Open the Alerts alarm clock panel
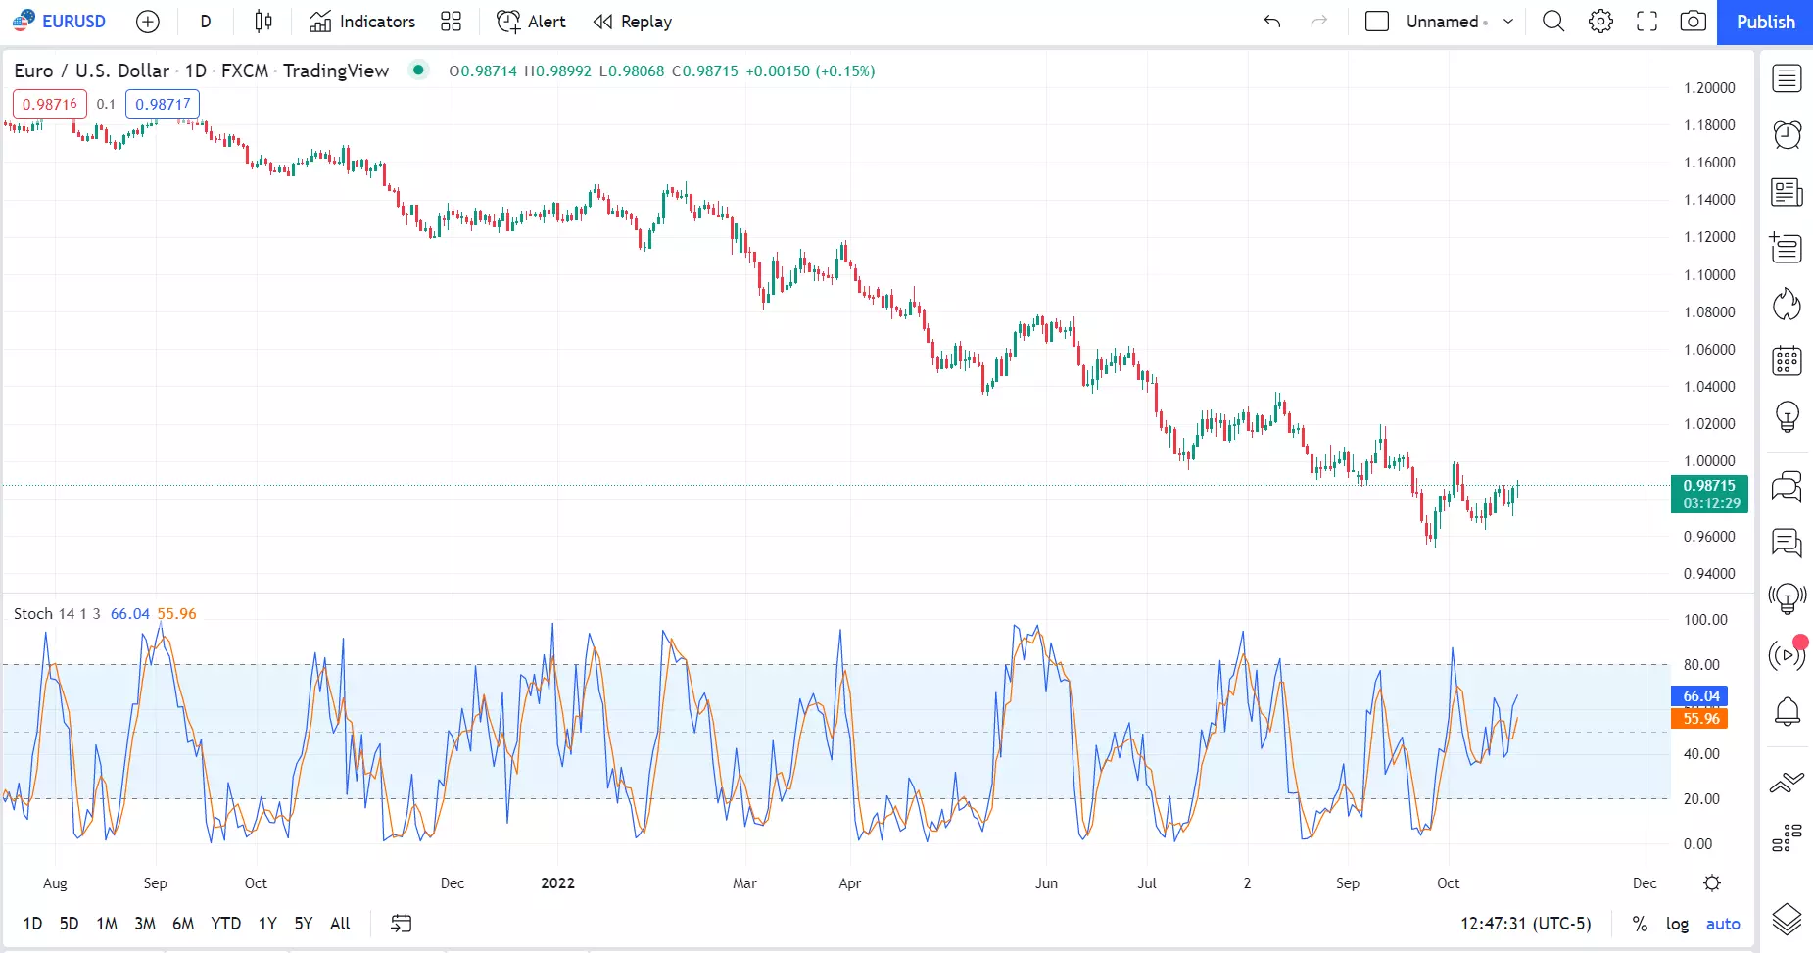Image resolution: width=1813 pixels, height=953 pixels. tap(1787, 135)
